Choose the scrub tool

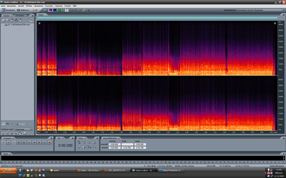tap(89, 10)
